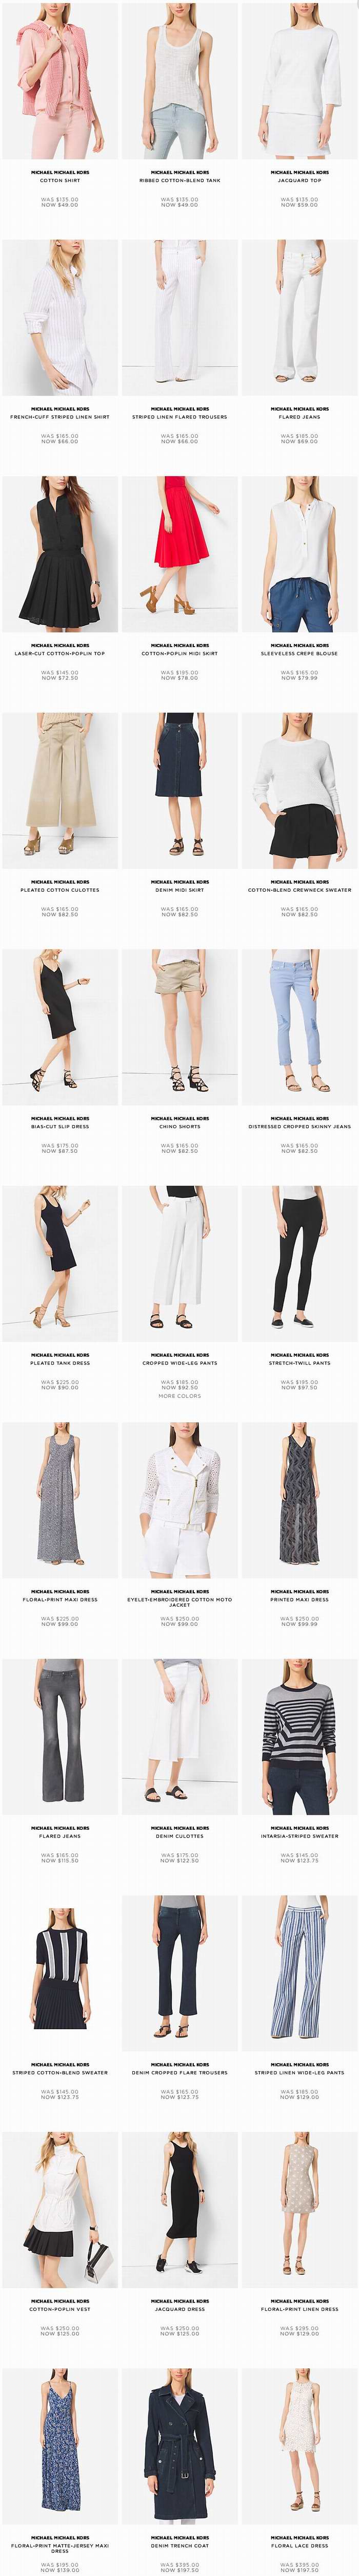View the Sleeveless Crepe Blouse photo
Screen dimensions: 359x2576
pos(299,553)
